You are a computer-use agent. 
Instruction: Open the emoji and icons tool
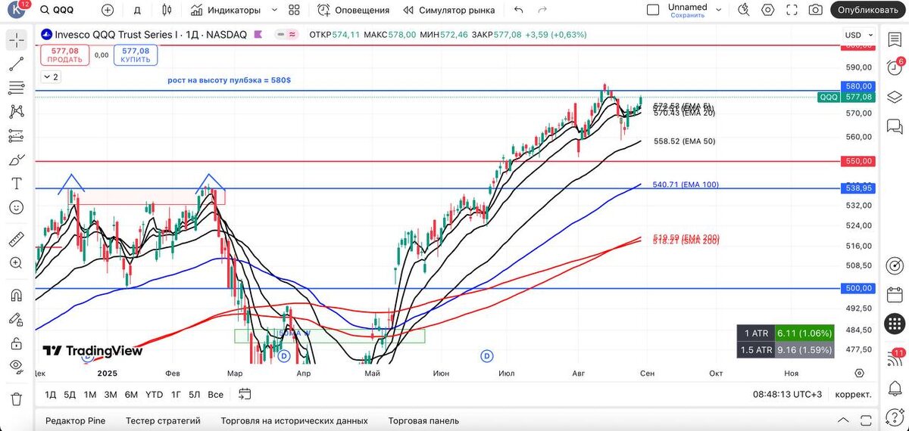tap(17, 207)
